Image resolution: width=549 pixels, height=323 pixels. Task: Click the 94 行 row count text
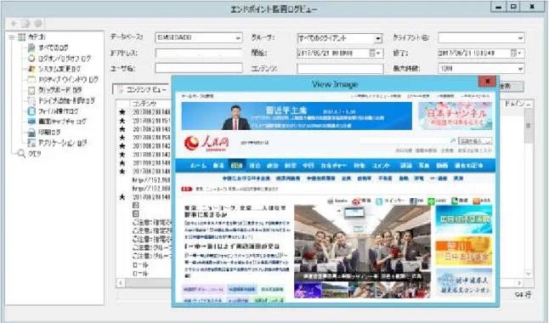point(523,295)
